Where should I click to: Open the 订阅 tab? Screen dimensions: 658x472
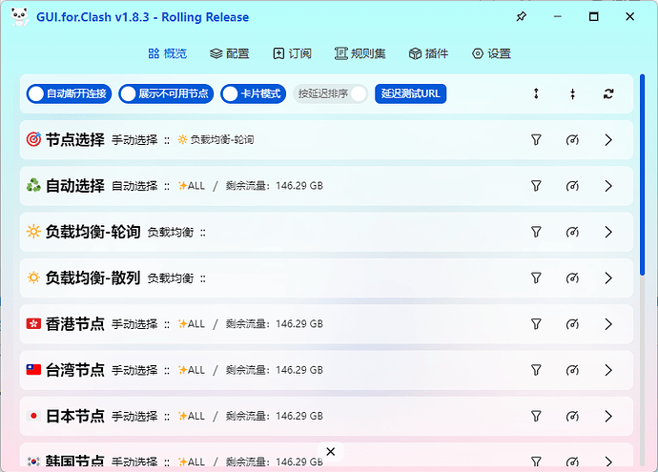tap(292, 53)
